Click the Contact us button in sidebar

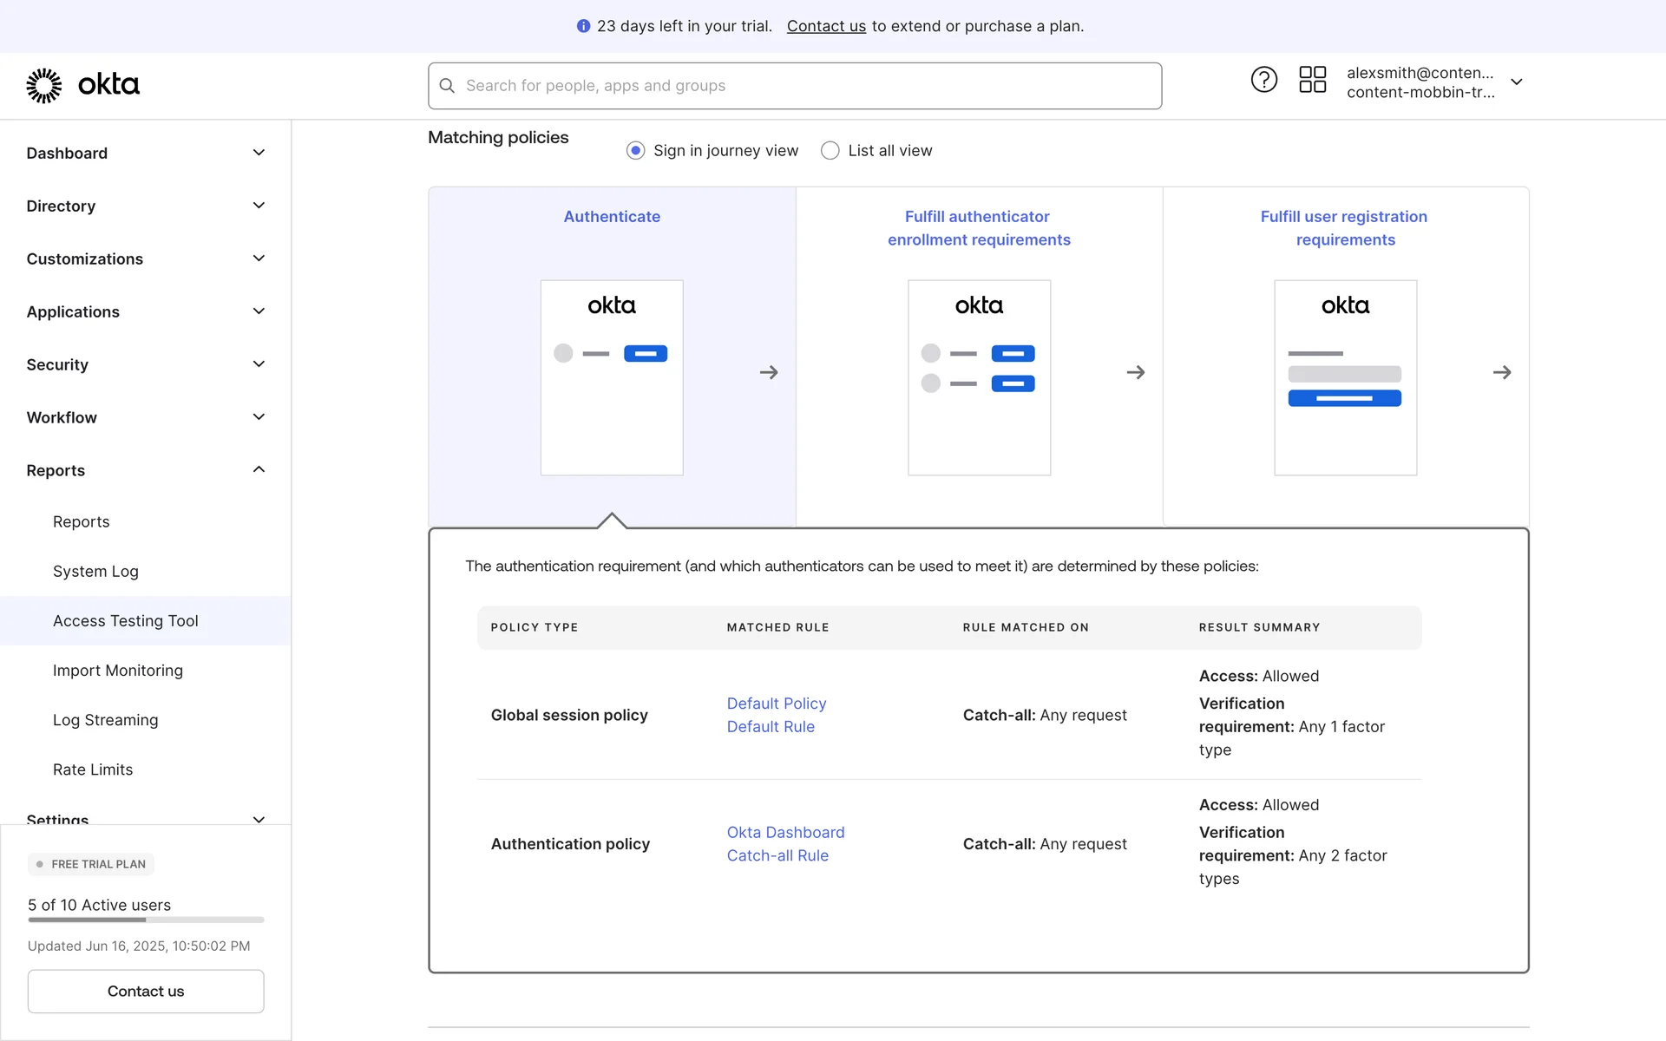click(146, 991)
